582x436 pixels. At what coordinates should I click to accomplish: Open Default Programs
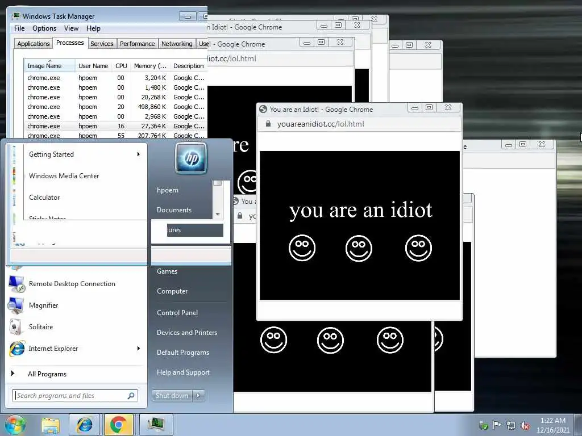[182, 353]
